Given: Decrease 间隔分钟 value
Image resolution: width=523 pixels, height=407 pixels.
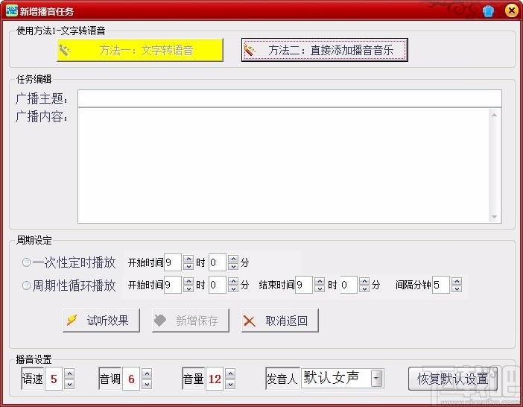Looking at the screenshot, I should point(457,288).
